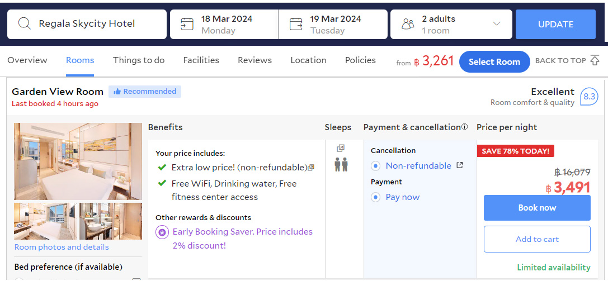Screen dimensions: 608x281
Task: Go to Things to do tab
Action: point(139,60)
